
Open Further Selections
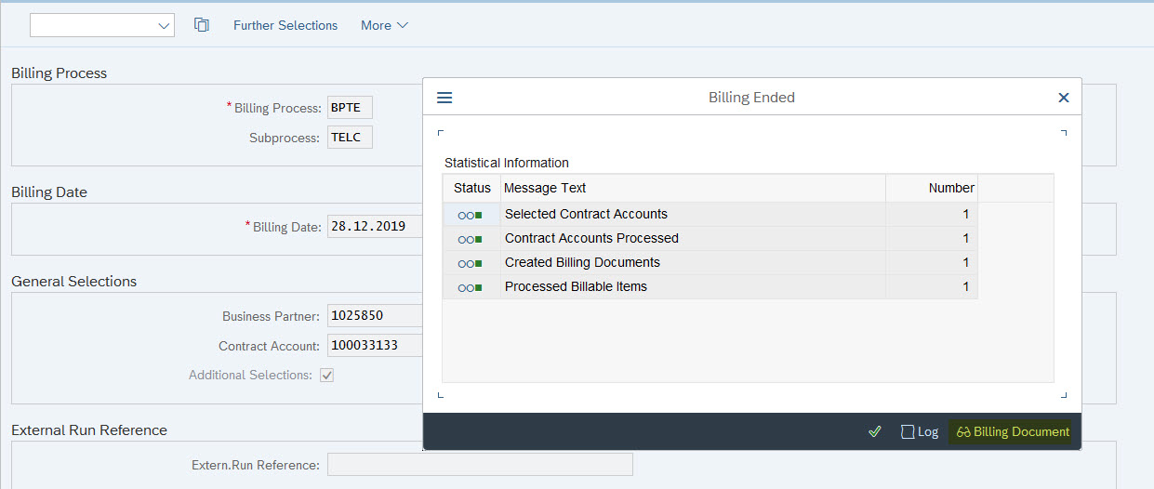click(285, 25)
